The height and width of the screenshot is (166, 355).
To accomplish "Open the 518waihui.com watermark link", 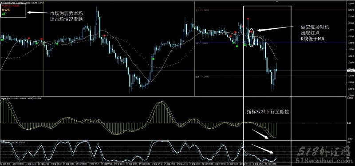I will [324, 161].
